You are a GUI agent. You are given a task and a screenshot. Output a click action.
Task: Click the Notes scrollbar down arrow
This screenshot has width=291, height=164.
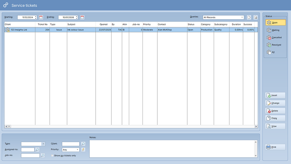click(256, 156)
